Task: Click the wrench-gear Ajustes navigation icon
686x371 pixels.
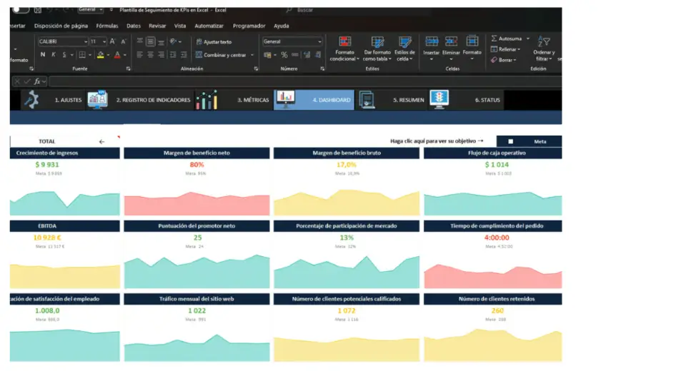Action: (31, 100)
